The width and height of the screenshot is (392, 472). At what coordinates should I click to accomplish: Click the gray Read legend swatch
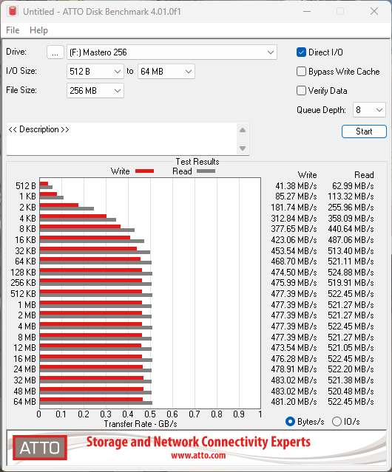(206, 171)
